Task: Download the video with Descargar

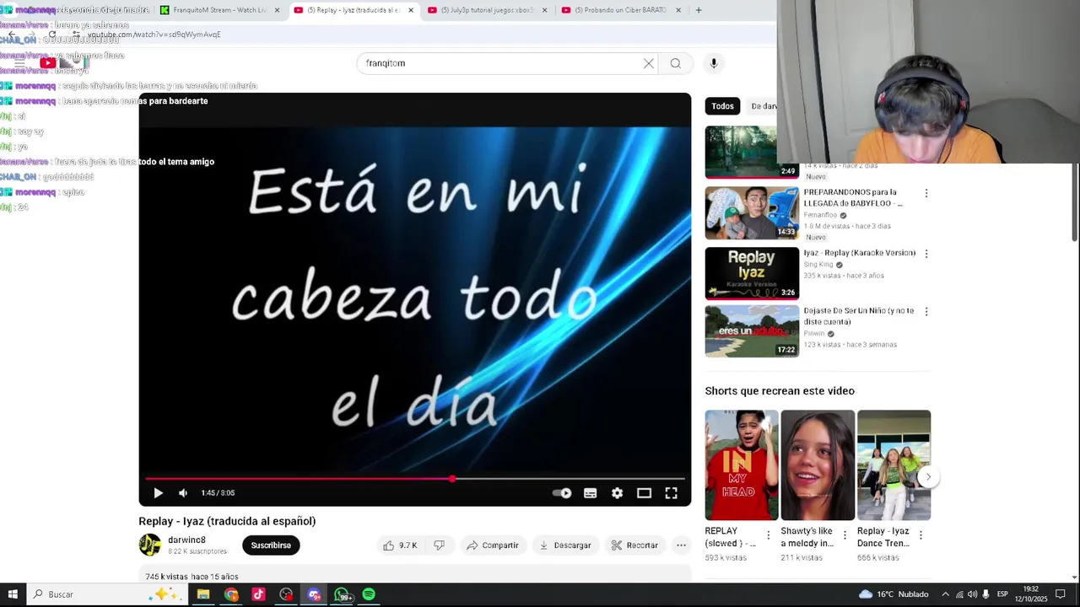Action: click(565, 545)
